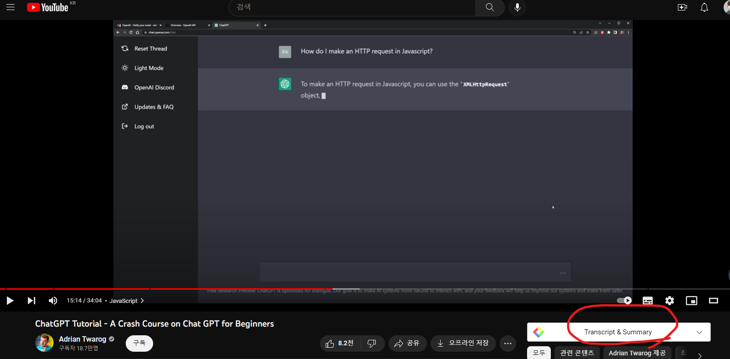
Task: Select the 관련 콘텐츠 filter chip
Action: coord(577,353)
